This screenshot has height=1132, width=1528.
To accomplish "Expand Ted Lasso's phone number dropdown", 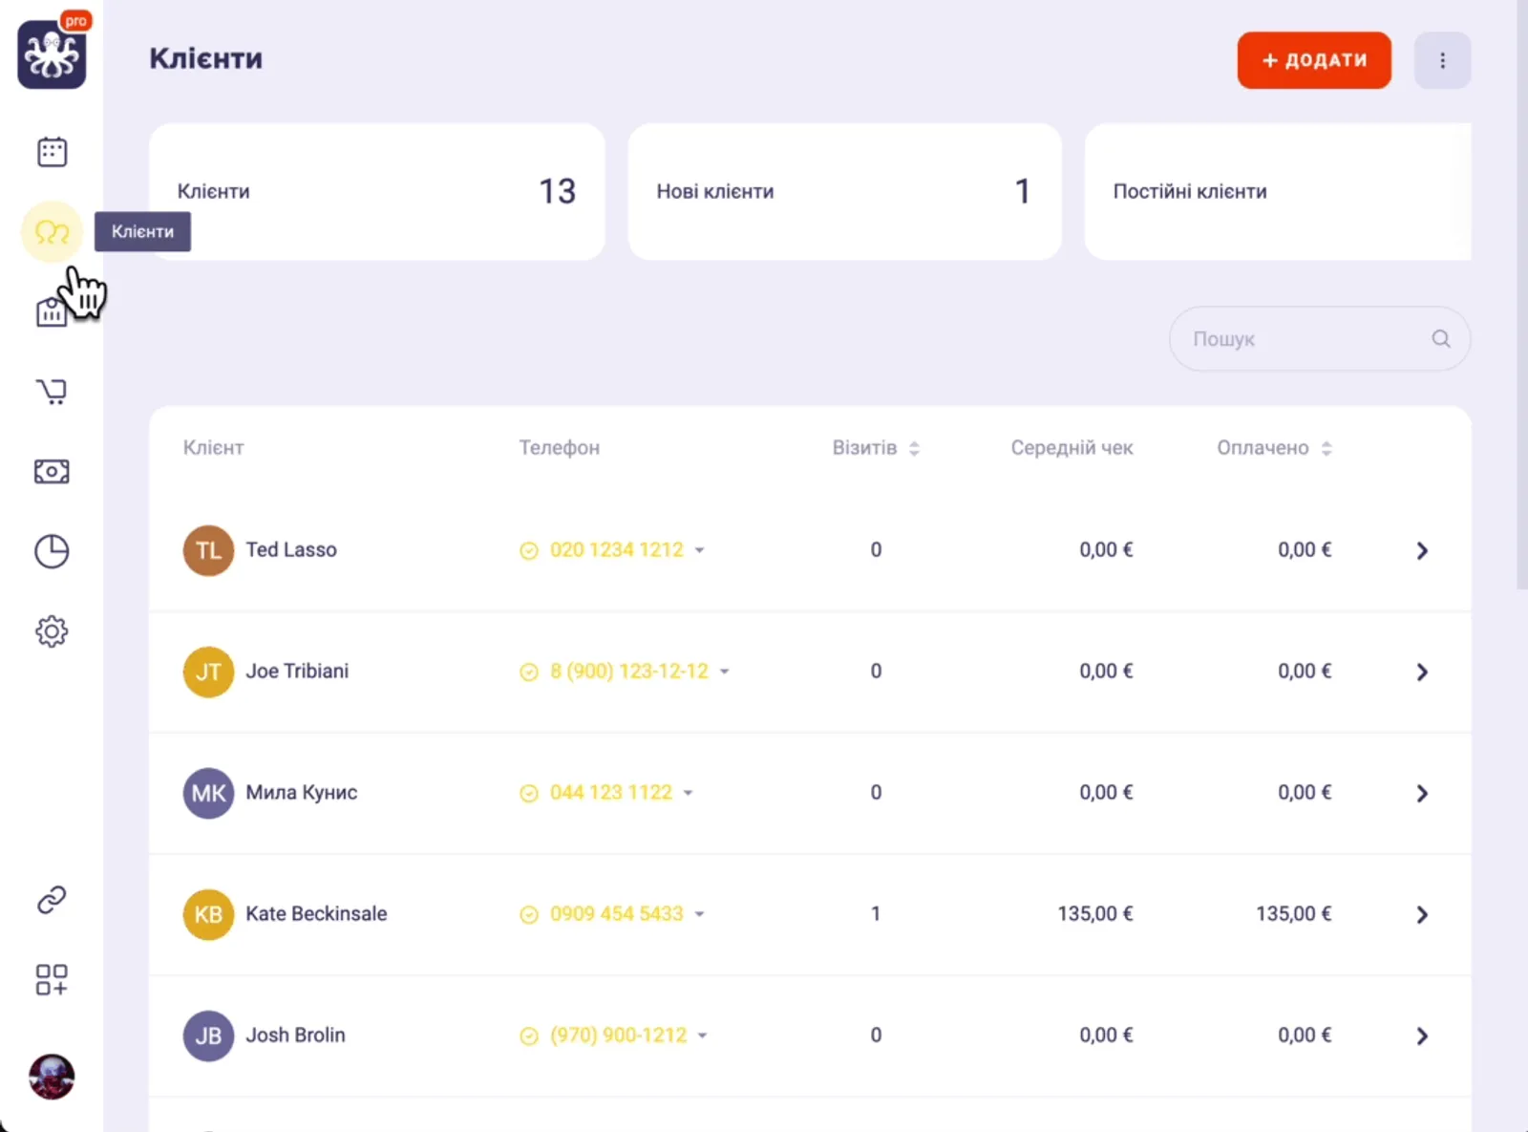I will tap(700, 550).
